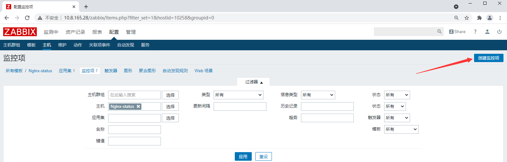Viewport: 507px width, 162px height.
Task: Remove the Nginx-status host tag
Action: (x=139, y=106)
